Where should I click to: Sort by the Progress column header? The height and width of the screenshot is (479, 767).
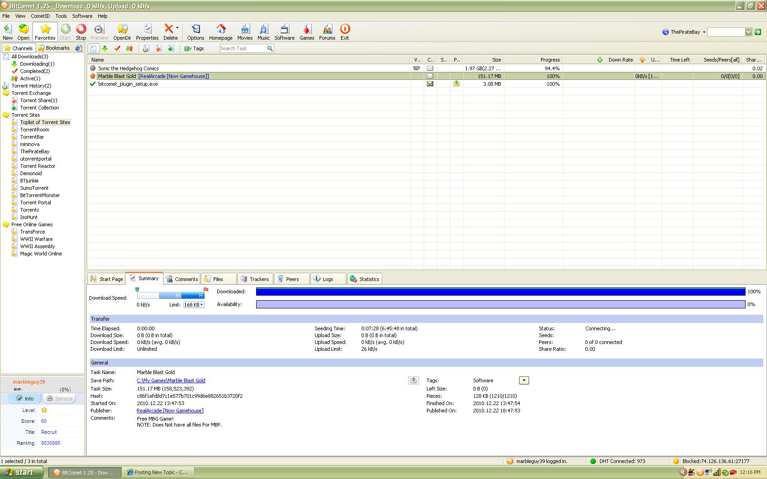(x=533, y=60)
